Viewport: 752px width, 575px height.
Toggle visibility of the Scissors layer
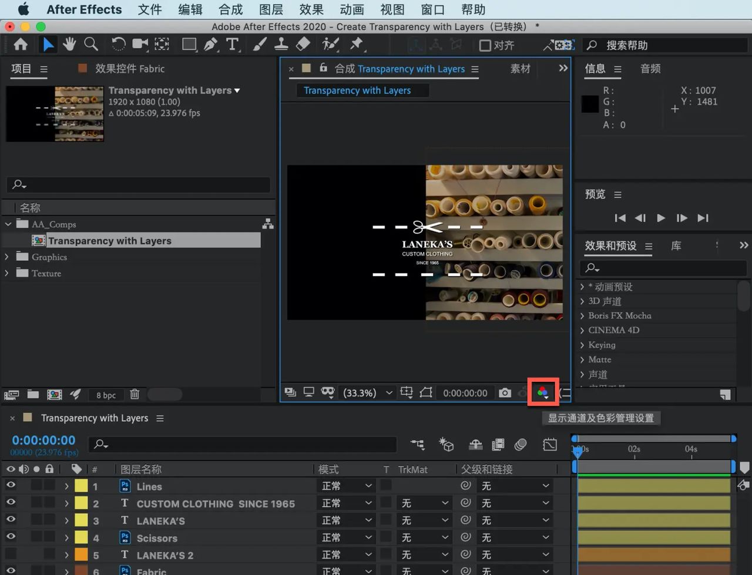tap(9, 537)
